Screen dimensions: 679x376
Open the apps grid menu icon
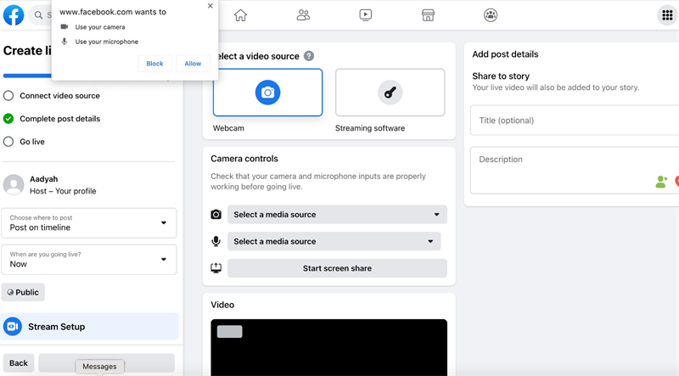[666, 15]
